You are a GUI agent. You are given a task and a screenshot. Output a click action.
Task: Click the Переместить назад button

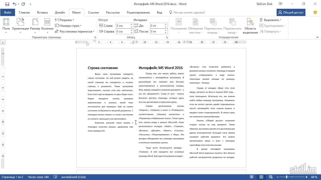tap(232, 26)
